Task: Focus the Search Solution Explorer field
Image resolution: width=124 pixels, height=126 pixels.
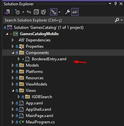Action: pos(59,20)
